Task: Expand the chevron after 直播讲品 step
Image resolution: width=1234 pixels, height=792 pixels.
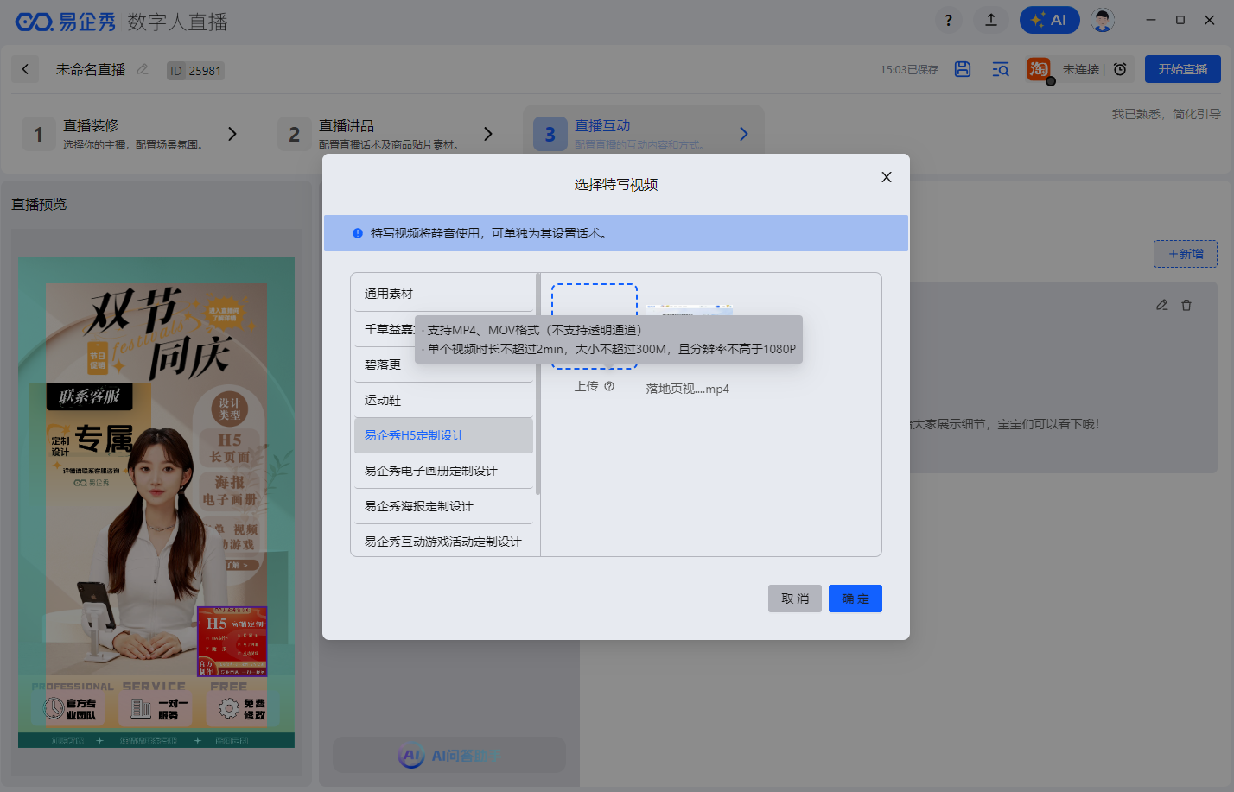Action: (488, 134)
